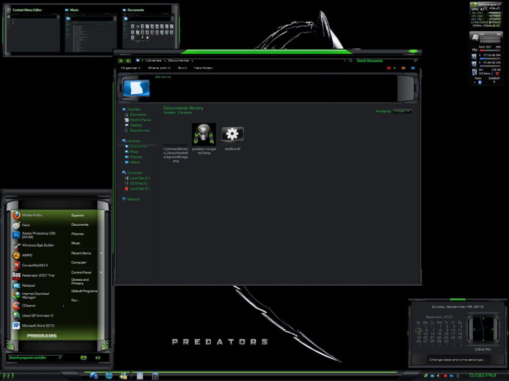This screenshot has width=509, height=381.
Task: Open CCleaner from the start menu
Action: [x=38, y=306]
